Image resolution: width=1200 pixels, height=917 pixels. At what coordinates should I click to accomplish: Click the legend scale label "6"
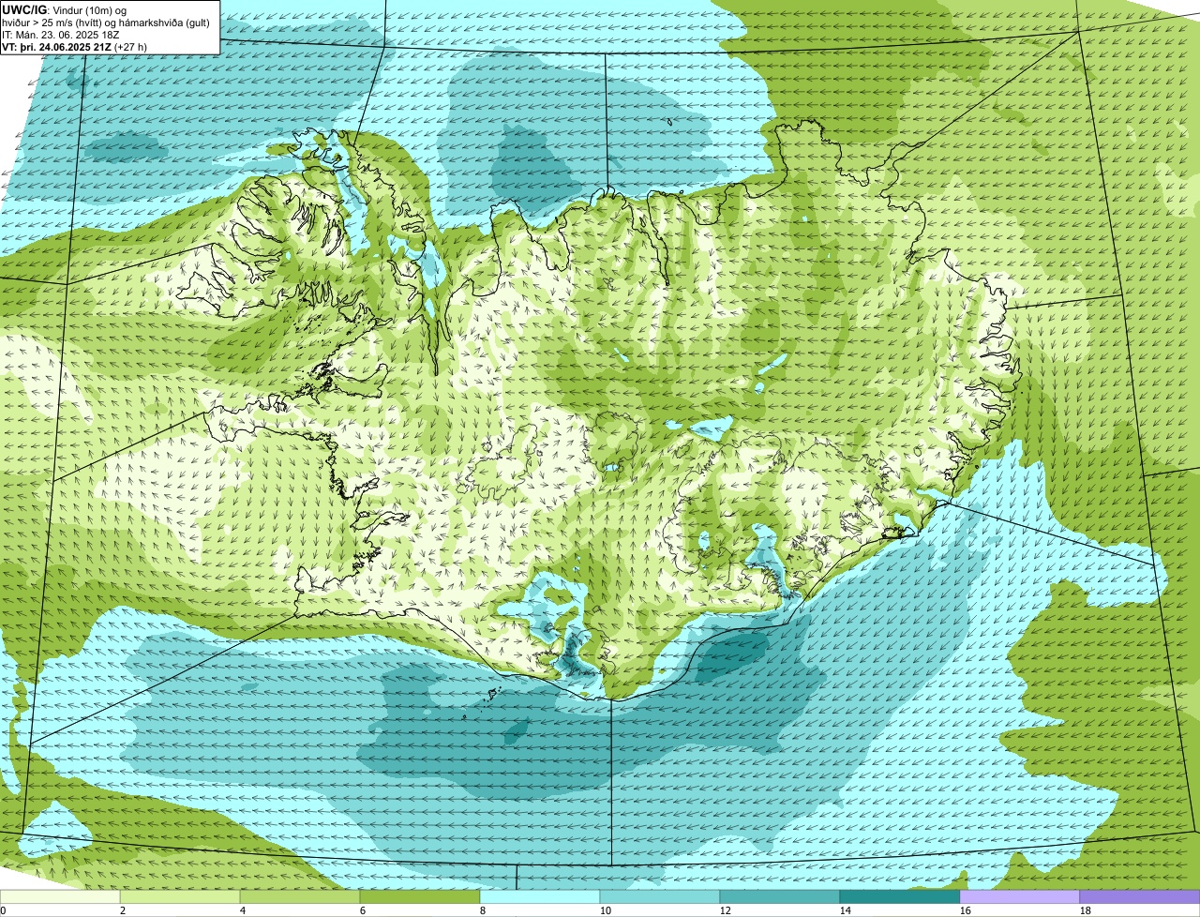(x=363, y=910)
